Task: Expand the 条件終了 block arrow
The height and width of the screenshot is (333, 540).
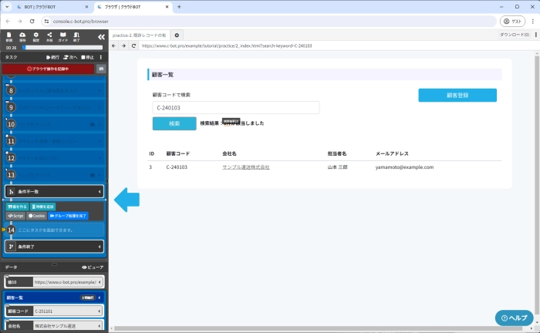Action: [100, 247]
